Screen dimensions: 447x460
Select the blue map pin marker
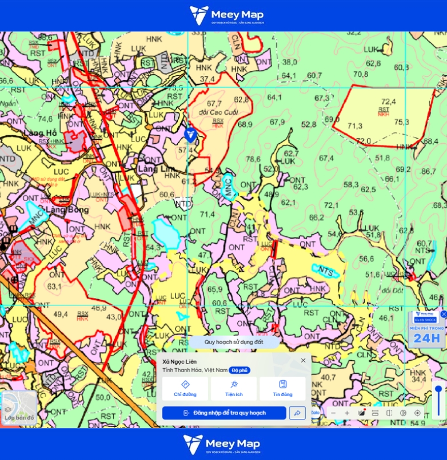190,135
